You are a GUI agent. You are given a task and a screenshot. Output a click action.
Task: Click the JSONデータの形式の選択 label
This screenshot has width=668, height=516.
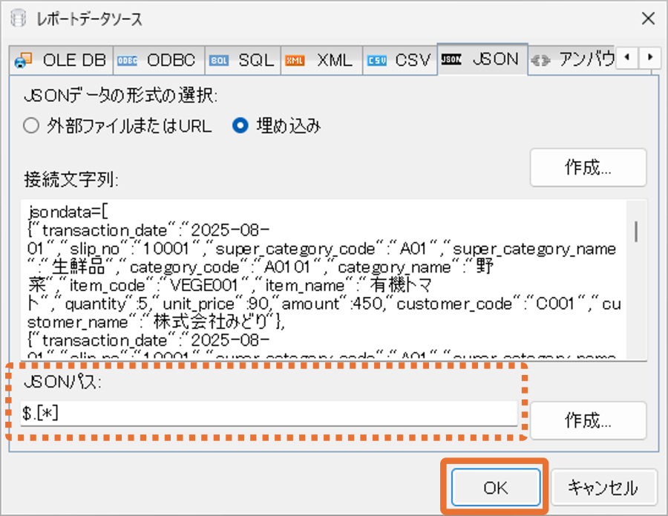(121, 95)
